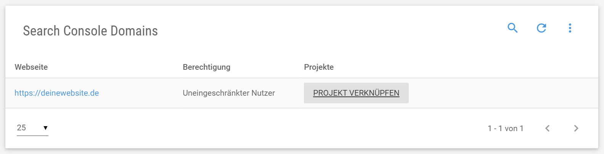The width and height of the screenshot is (604, 154).
Task: Sort by the Projekte column header
Action: coord(319,67)
